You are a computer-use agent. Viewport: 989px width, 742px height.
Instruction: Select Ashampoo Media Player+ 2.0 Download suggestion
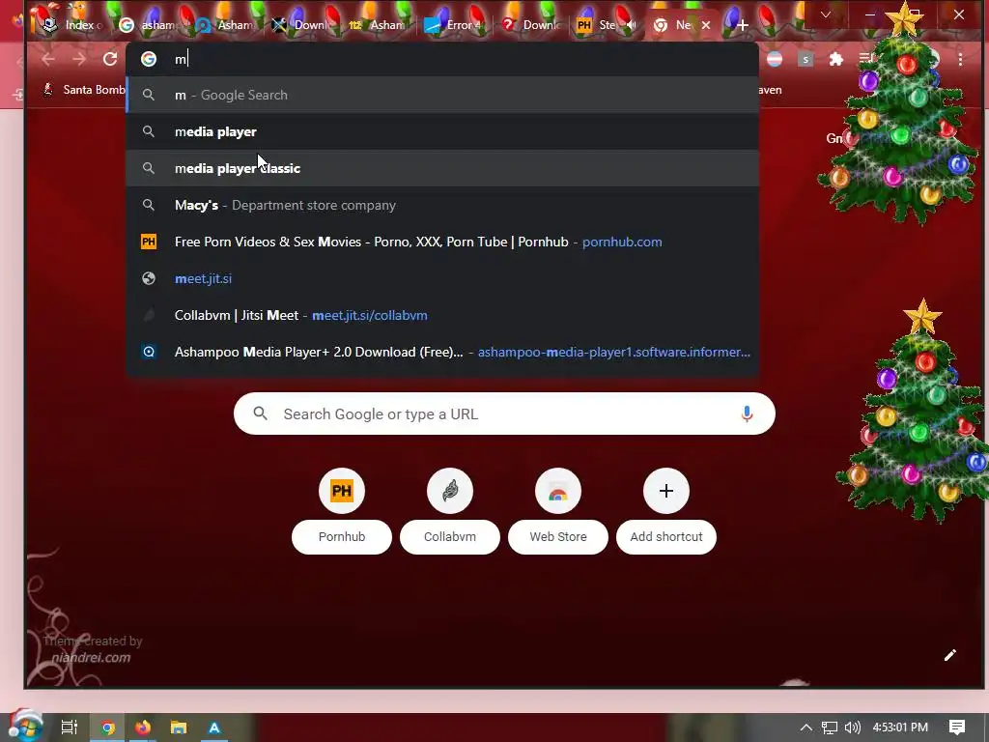click(x=442, y=352)
